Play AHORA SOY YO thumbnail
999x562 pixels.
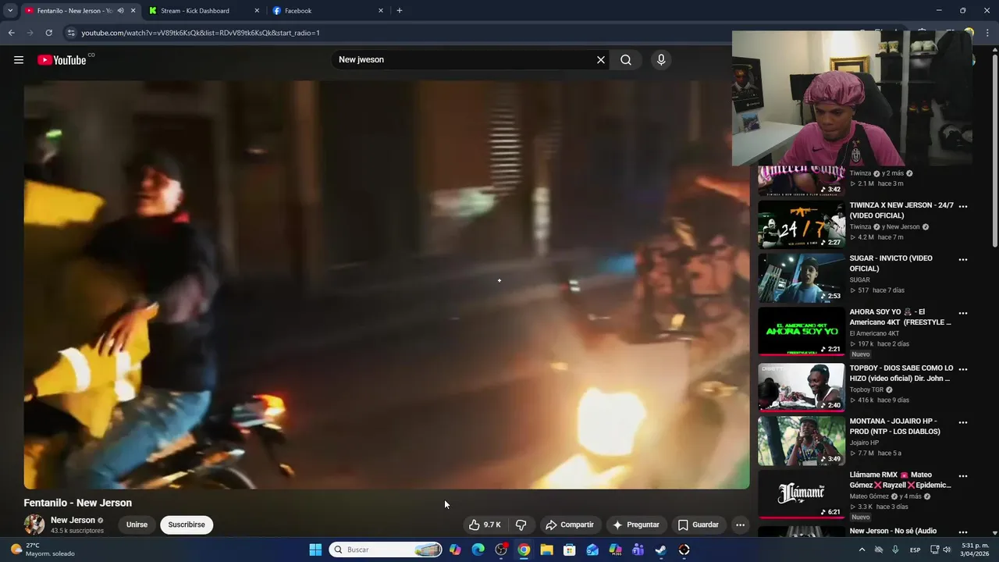click(x=802, y=332)
